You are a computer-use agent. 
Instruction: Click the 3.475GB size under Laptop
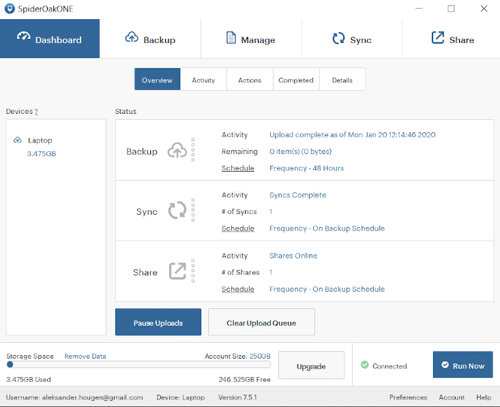(x=42, y=153)
